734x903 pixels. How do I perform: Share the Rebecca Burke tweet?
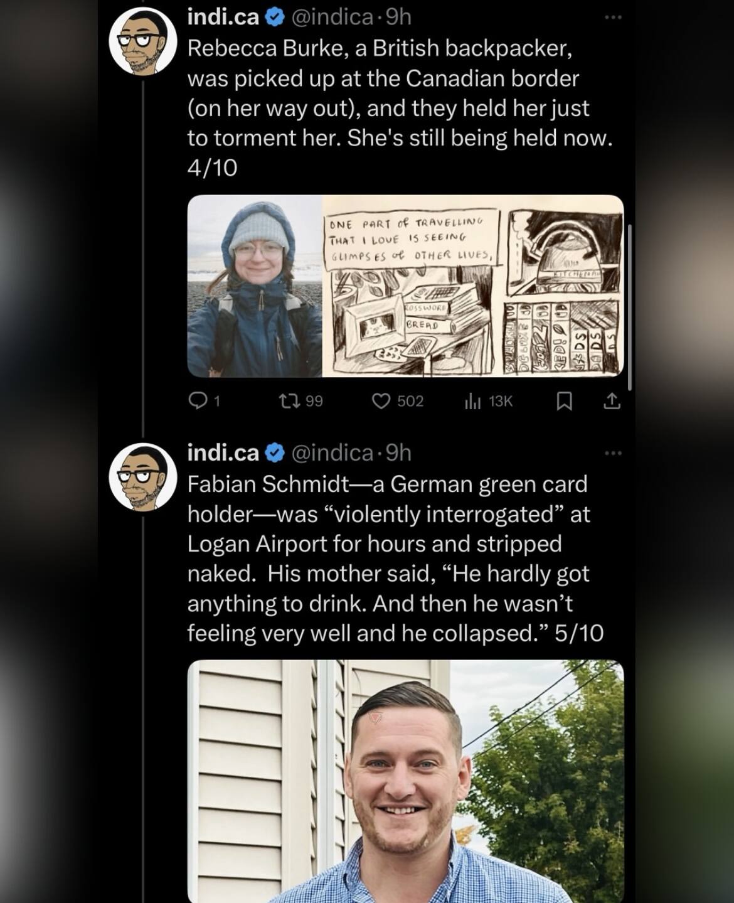[x=612, y=401]
